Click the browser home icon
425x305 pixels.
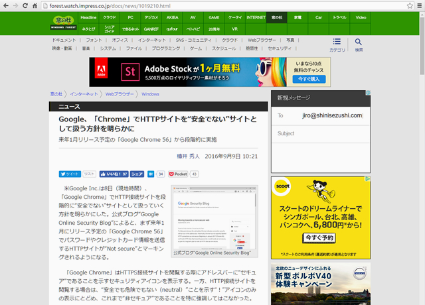[35, 5]
